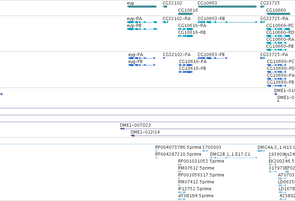The width and height of the screenshot is (295, 201).
Task: Click the CG10616 gene label
Action: [188, 10]
